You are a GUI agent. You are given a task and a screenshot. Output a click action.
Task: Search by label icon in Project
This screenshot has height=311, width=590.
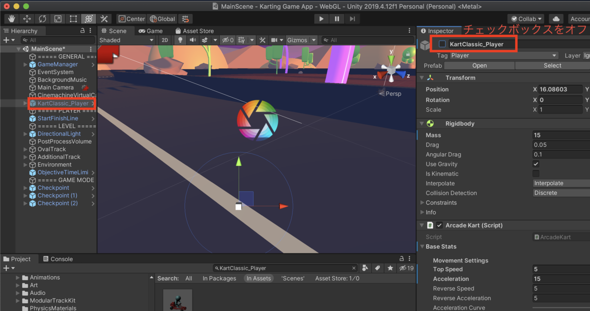pos(378,268)
